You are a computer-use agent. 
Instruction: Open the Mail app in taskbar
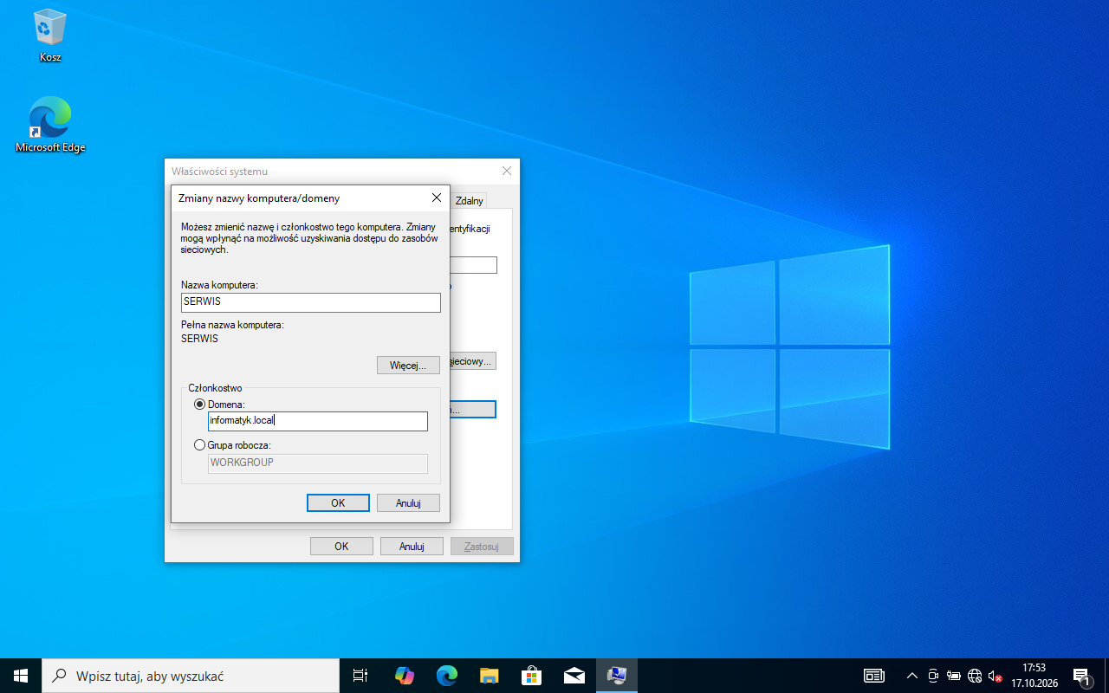(574, 676)
